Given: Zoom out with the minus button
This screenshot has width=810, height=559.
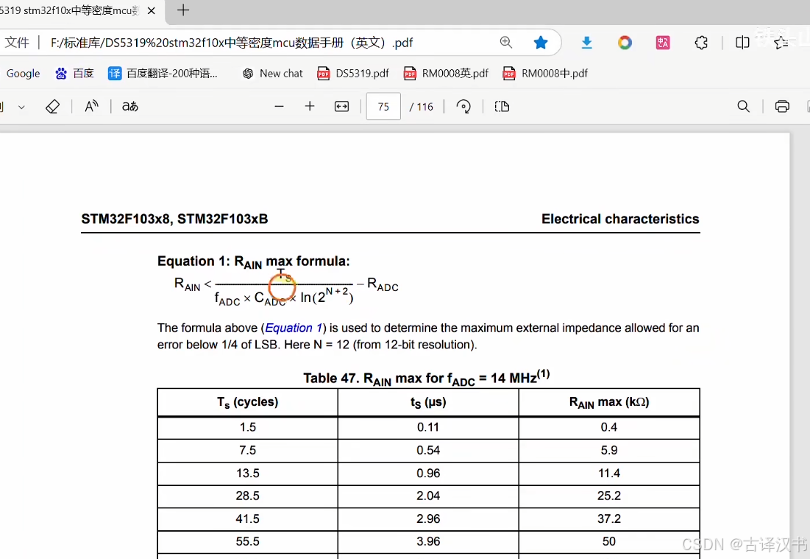Looking at the screenshot, I should click(x=279, y=107).
